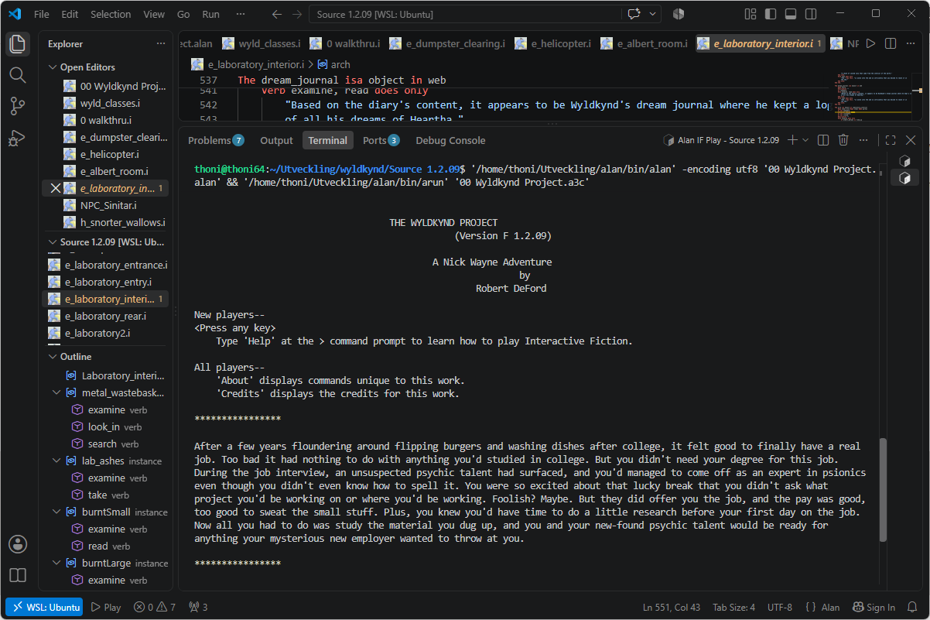Viewport: 930px width, 620px height.
Task: Open the WSL: Ubuntu remote menu
Action: point(43,607)
